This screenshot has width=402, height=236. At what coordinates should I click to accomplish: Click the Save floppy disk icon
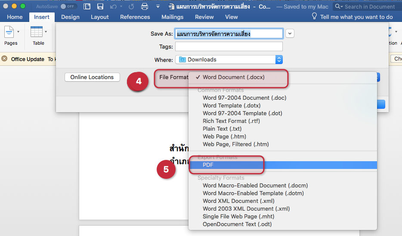coord(100,6)
